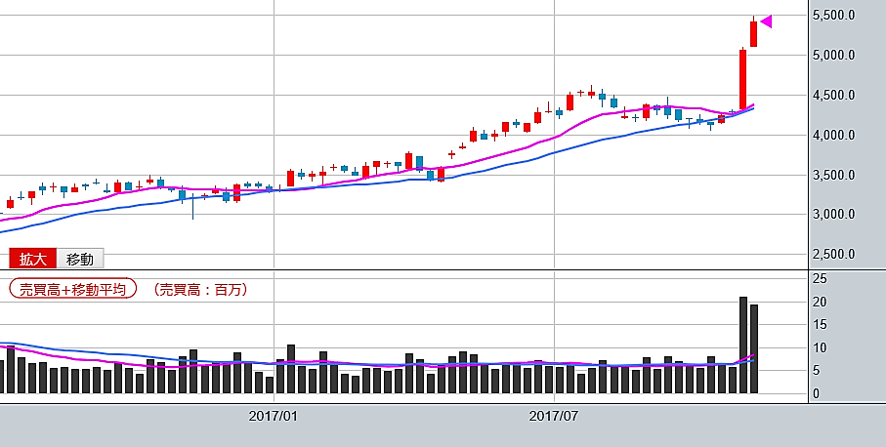Click the long-wick blue candle dipping below 3,000
Screen dimensions: 886x447
(x=192, y=207)
